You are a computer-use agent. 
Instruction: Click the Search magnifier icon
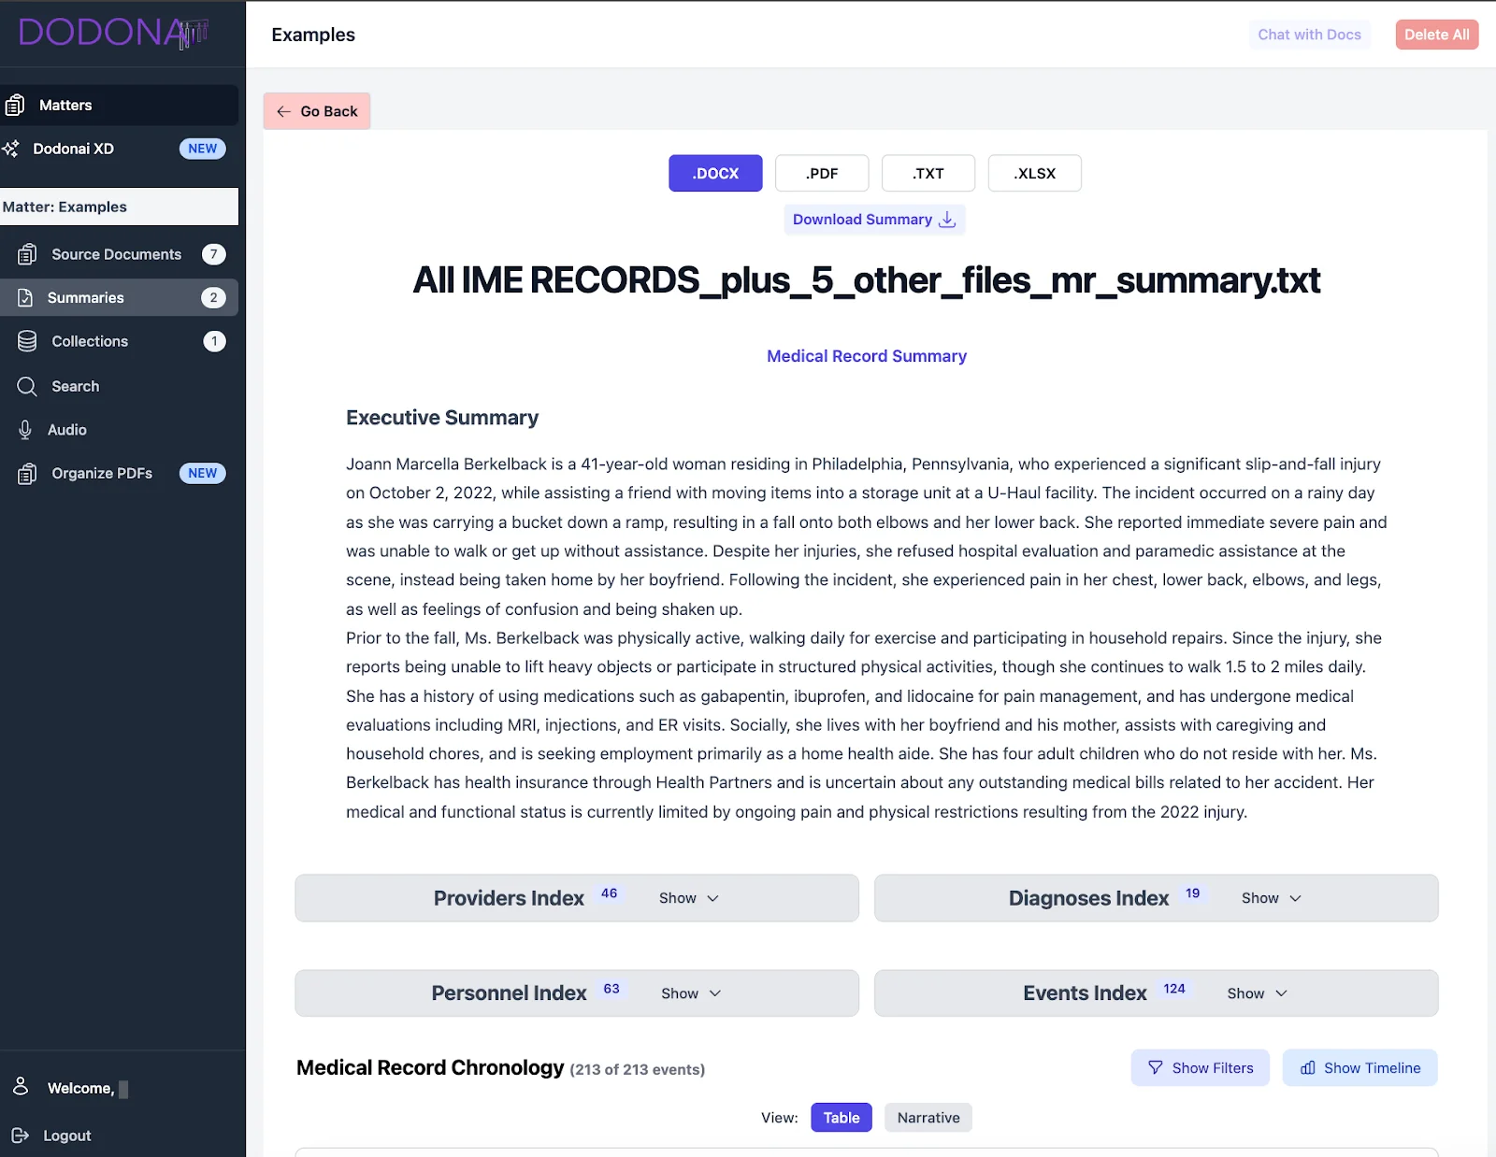[x=27, y=386]
